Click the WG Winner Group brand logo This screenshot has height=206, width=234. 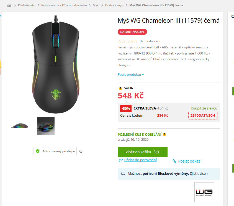coord(204,192)
